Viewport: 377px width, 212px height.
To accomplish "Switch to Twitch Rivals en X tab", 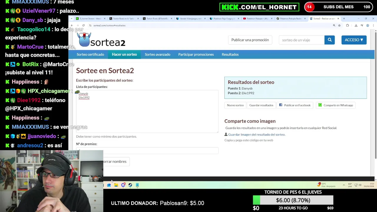I will pyautogui.click(x=124, y=19).
